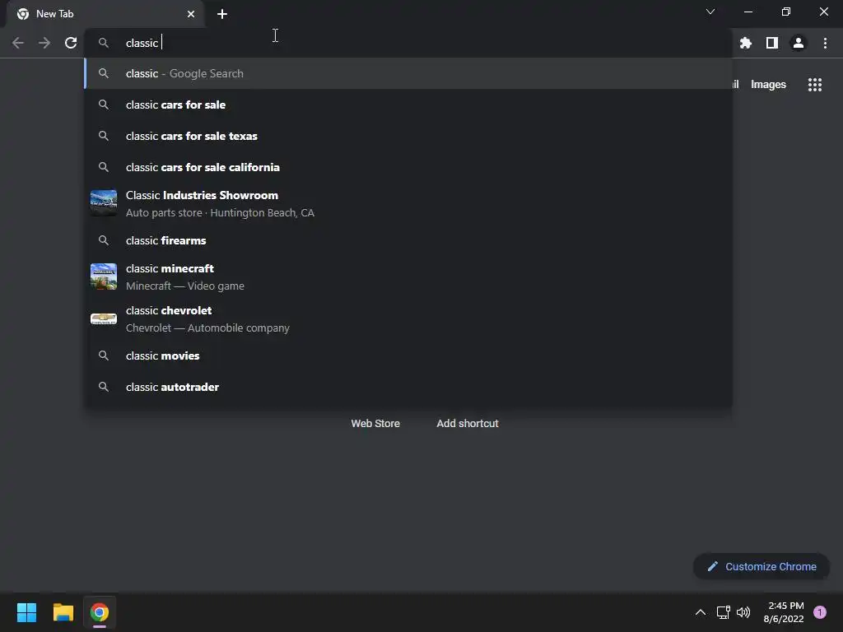Choose 'classic cars for sale' suggestion
The image size is (843, 632).
(x=408, y=105)
